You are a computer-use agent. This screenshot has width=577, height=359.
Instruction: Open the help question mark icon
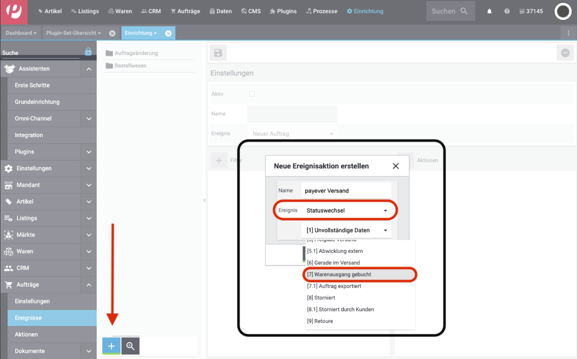507,11
